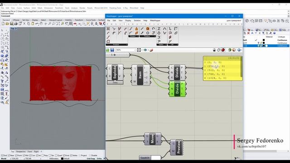Toggle the Knot osnap checkbox
290x163 pixels.
click(64, 156)
